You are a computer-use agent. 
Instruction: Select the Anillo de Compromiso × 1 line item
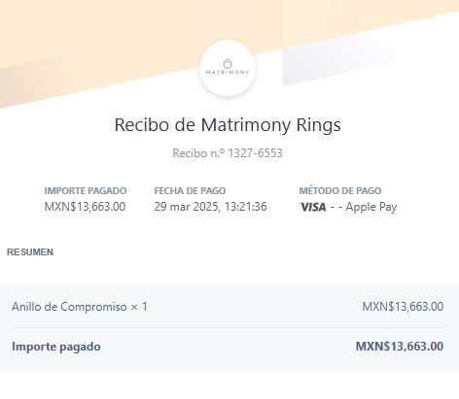[80, 307]
